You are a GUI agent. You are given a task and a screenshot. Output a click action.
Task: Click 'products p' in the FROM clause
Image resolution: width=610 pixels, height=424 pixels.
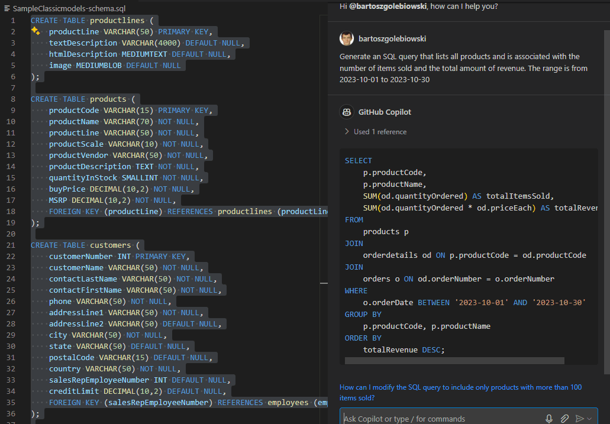[386, 231]
